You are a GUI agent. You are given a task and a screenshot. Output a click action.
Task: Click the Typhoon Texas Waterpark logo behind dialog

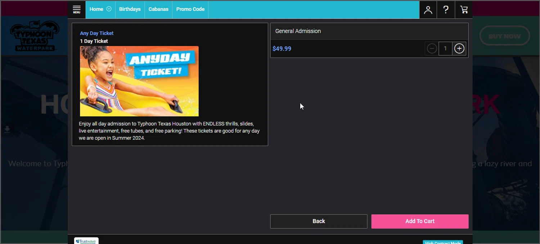35,36
